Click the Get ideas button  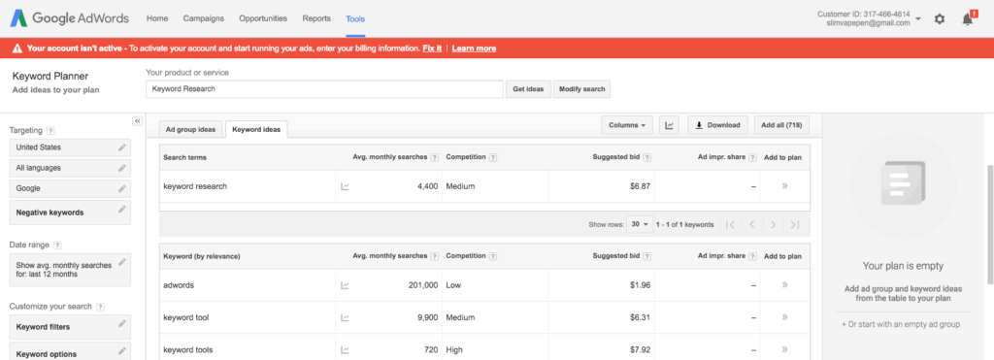point(528,89)
